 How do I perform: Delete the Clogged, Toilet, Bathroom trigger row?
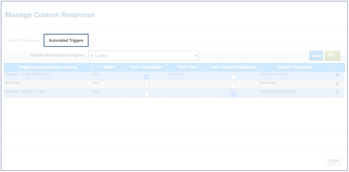[x=337, y=75]
